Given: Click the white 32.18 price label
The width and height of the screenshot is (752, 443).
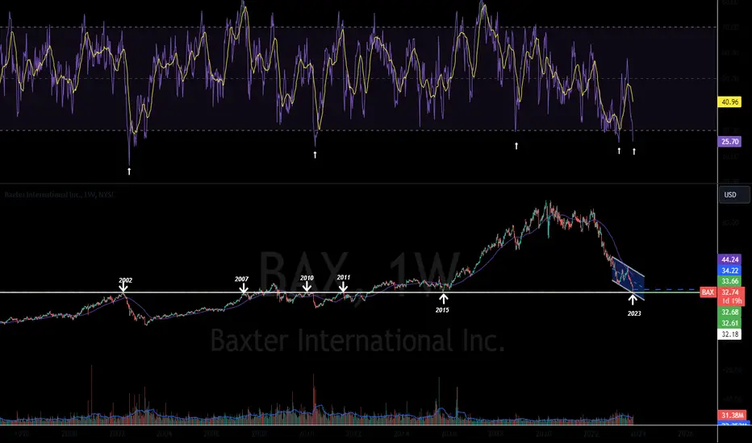Looking at the screenshot, I should pyautogui.click(x=729, y=334).
